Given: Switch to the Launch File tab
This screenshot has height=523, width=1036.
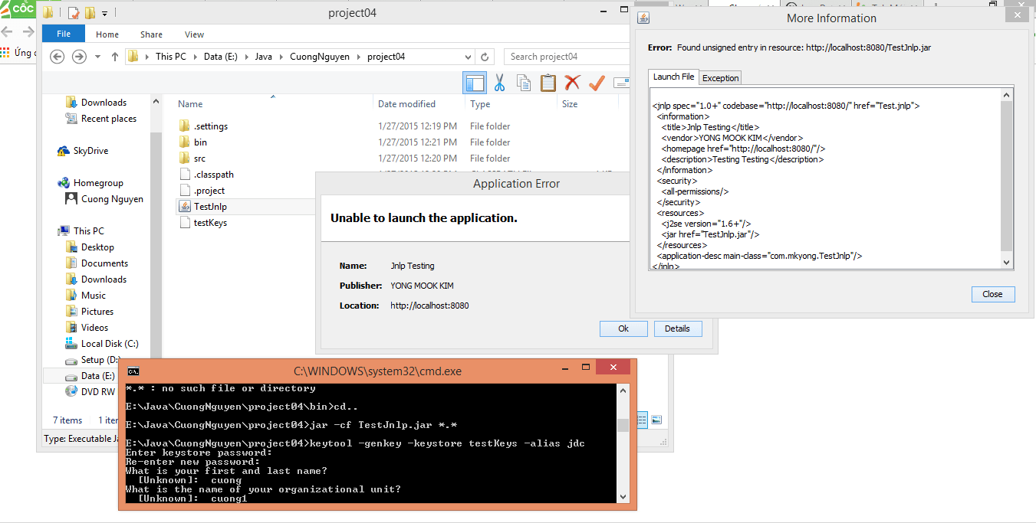Looking at the screenshot, I should coord(673,77).
